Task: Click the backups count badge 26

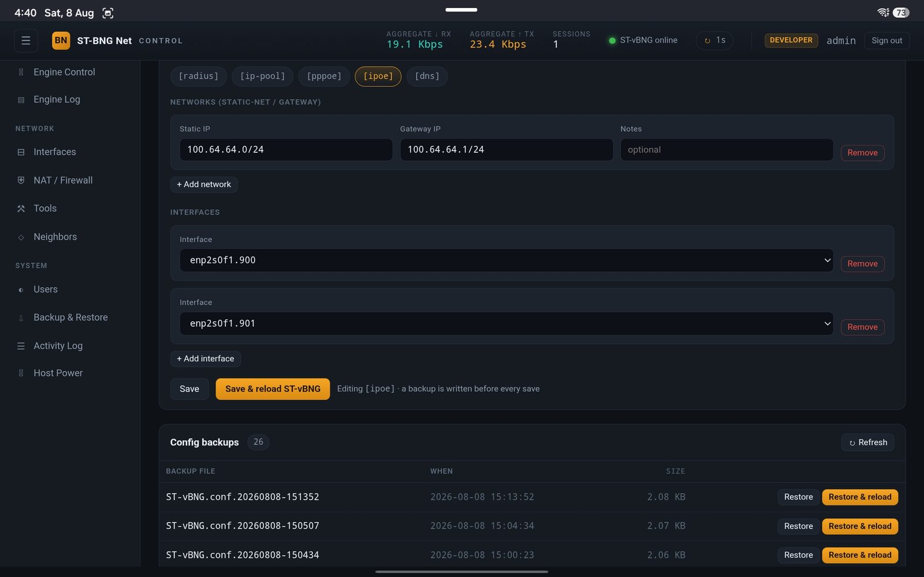Action: (x=258, y=442)
